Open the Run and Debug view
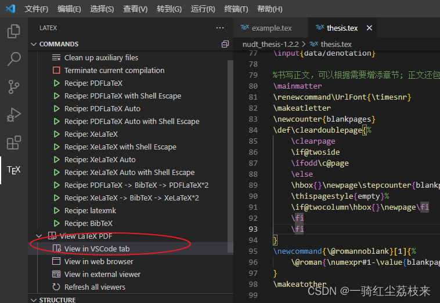 (13, 115)
